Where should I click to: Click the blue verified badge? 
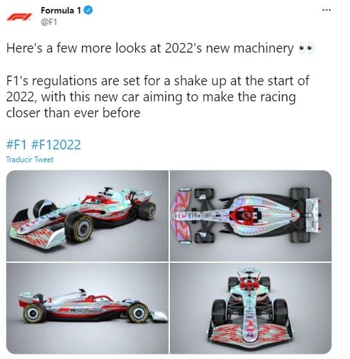tap(88, 10)
